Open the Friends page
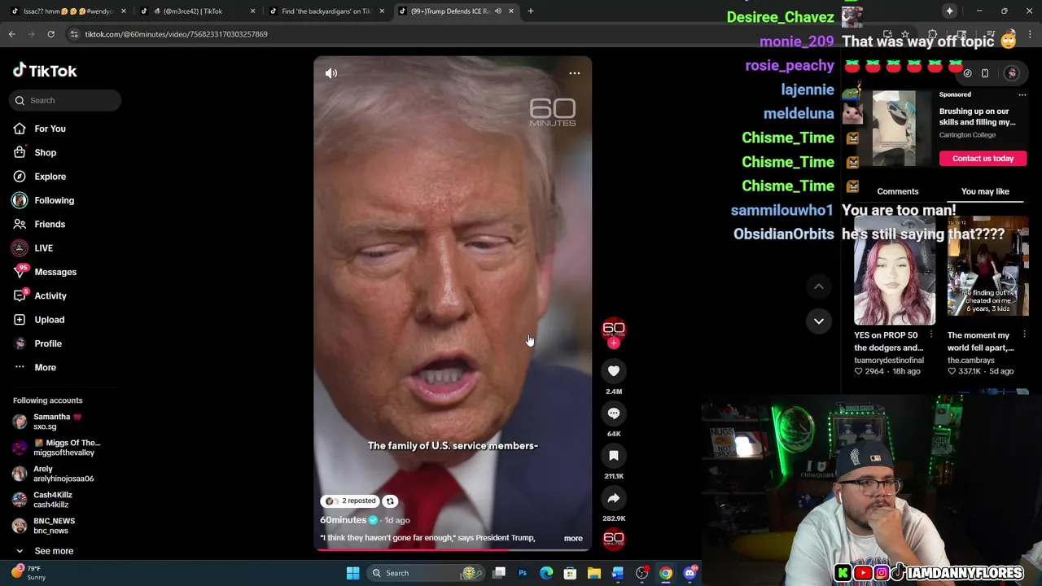Screen dimensions: 1042x586 pyautogui.click(x=50, y=224)
